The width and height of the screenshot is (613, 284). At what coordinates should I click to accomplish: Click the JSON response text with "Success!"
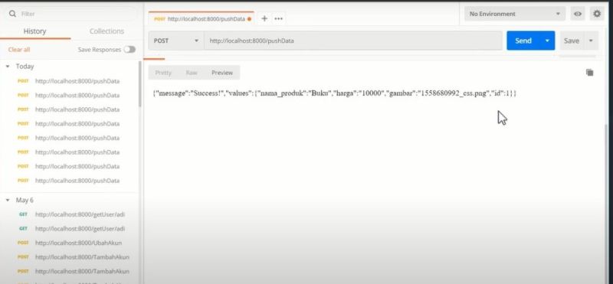click(x=335, y=93)
